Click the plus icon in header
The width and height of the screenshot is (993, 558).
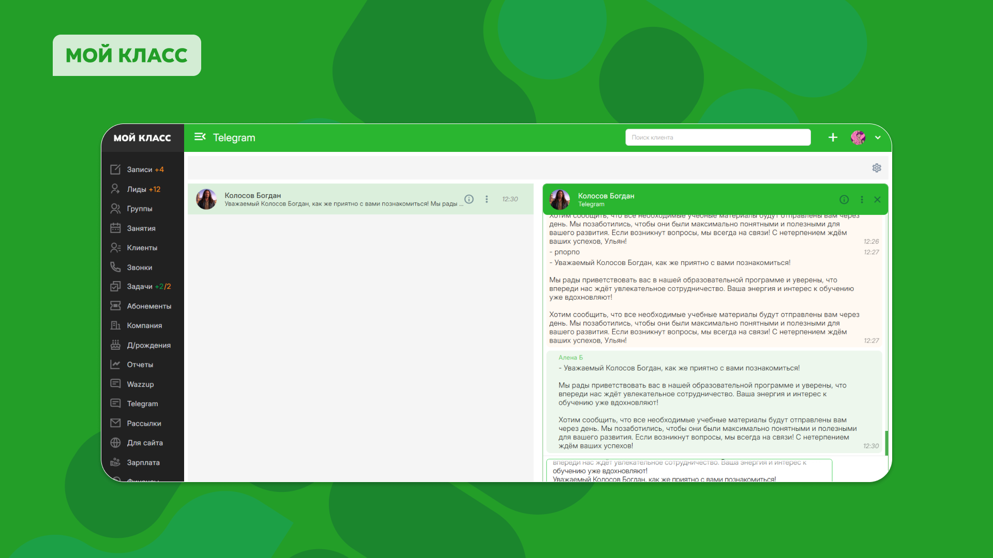point(833,137)
